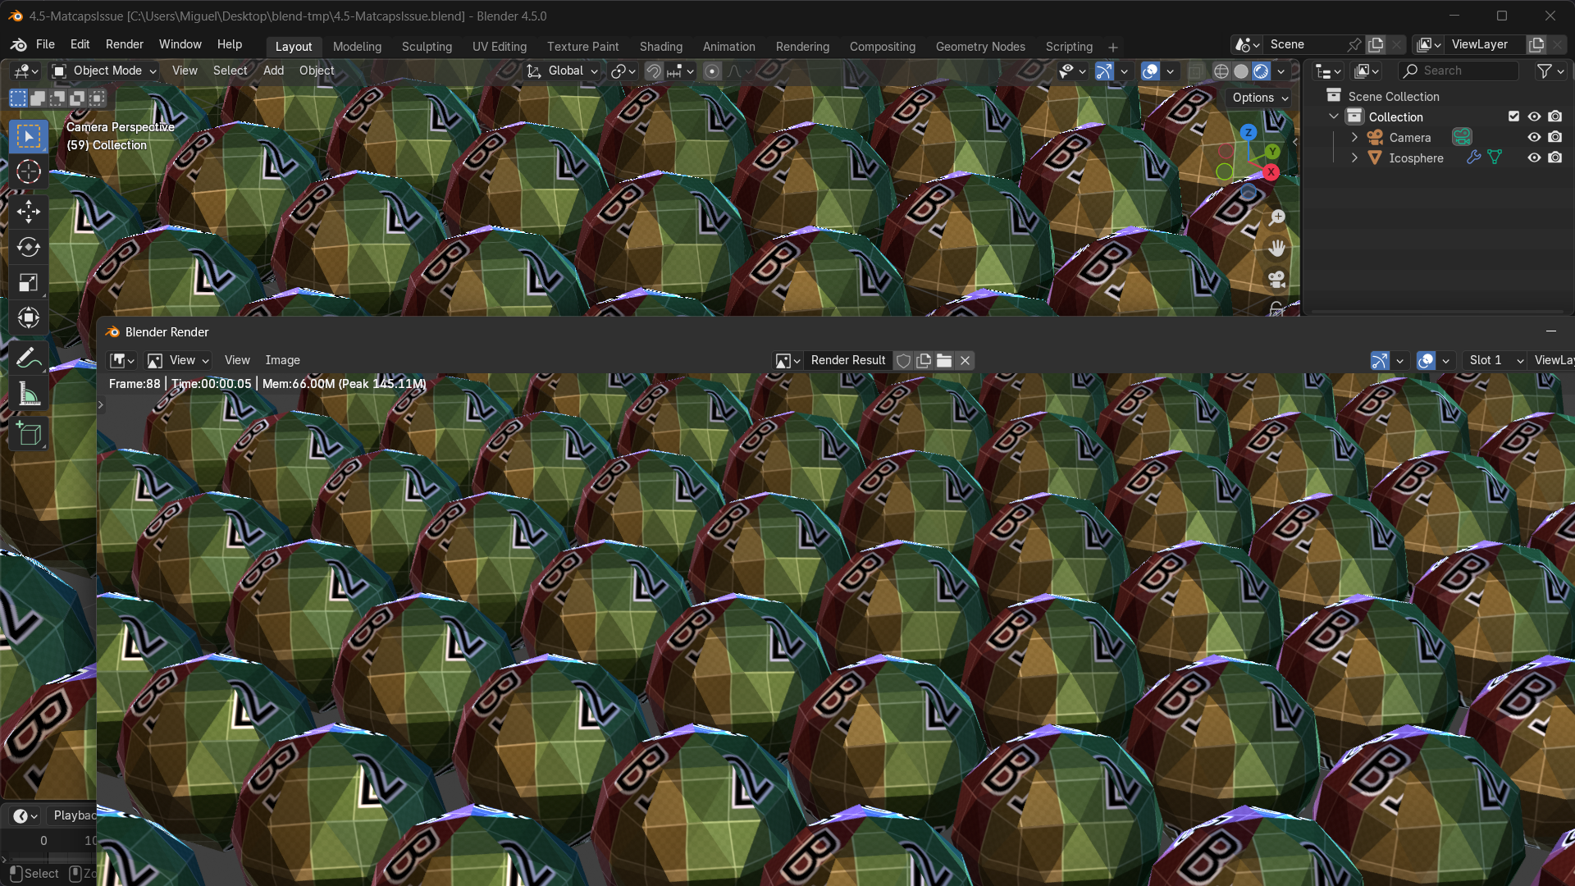1575x886 pixels.
Task: Click the outliner Search field
Action: (x=1459, y=71)
